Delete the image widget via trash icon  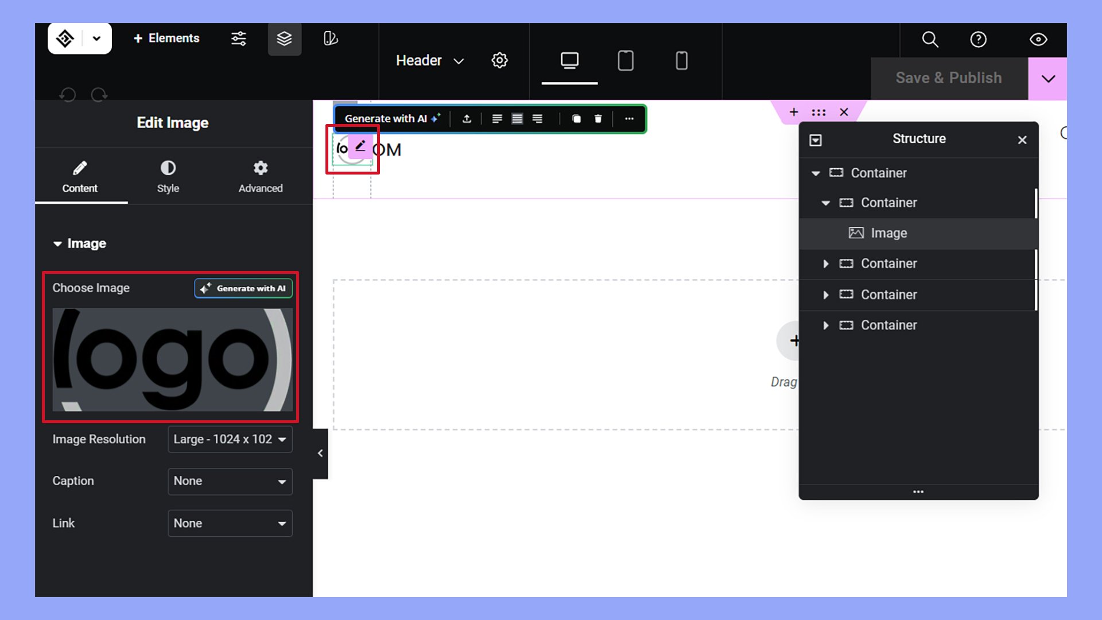(598, 119)
